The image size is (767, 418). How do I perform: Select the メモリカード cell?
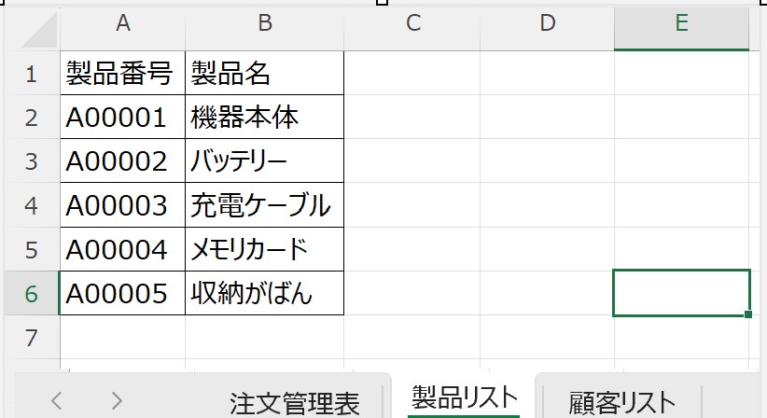[x=265, y=249]
